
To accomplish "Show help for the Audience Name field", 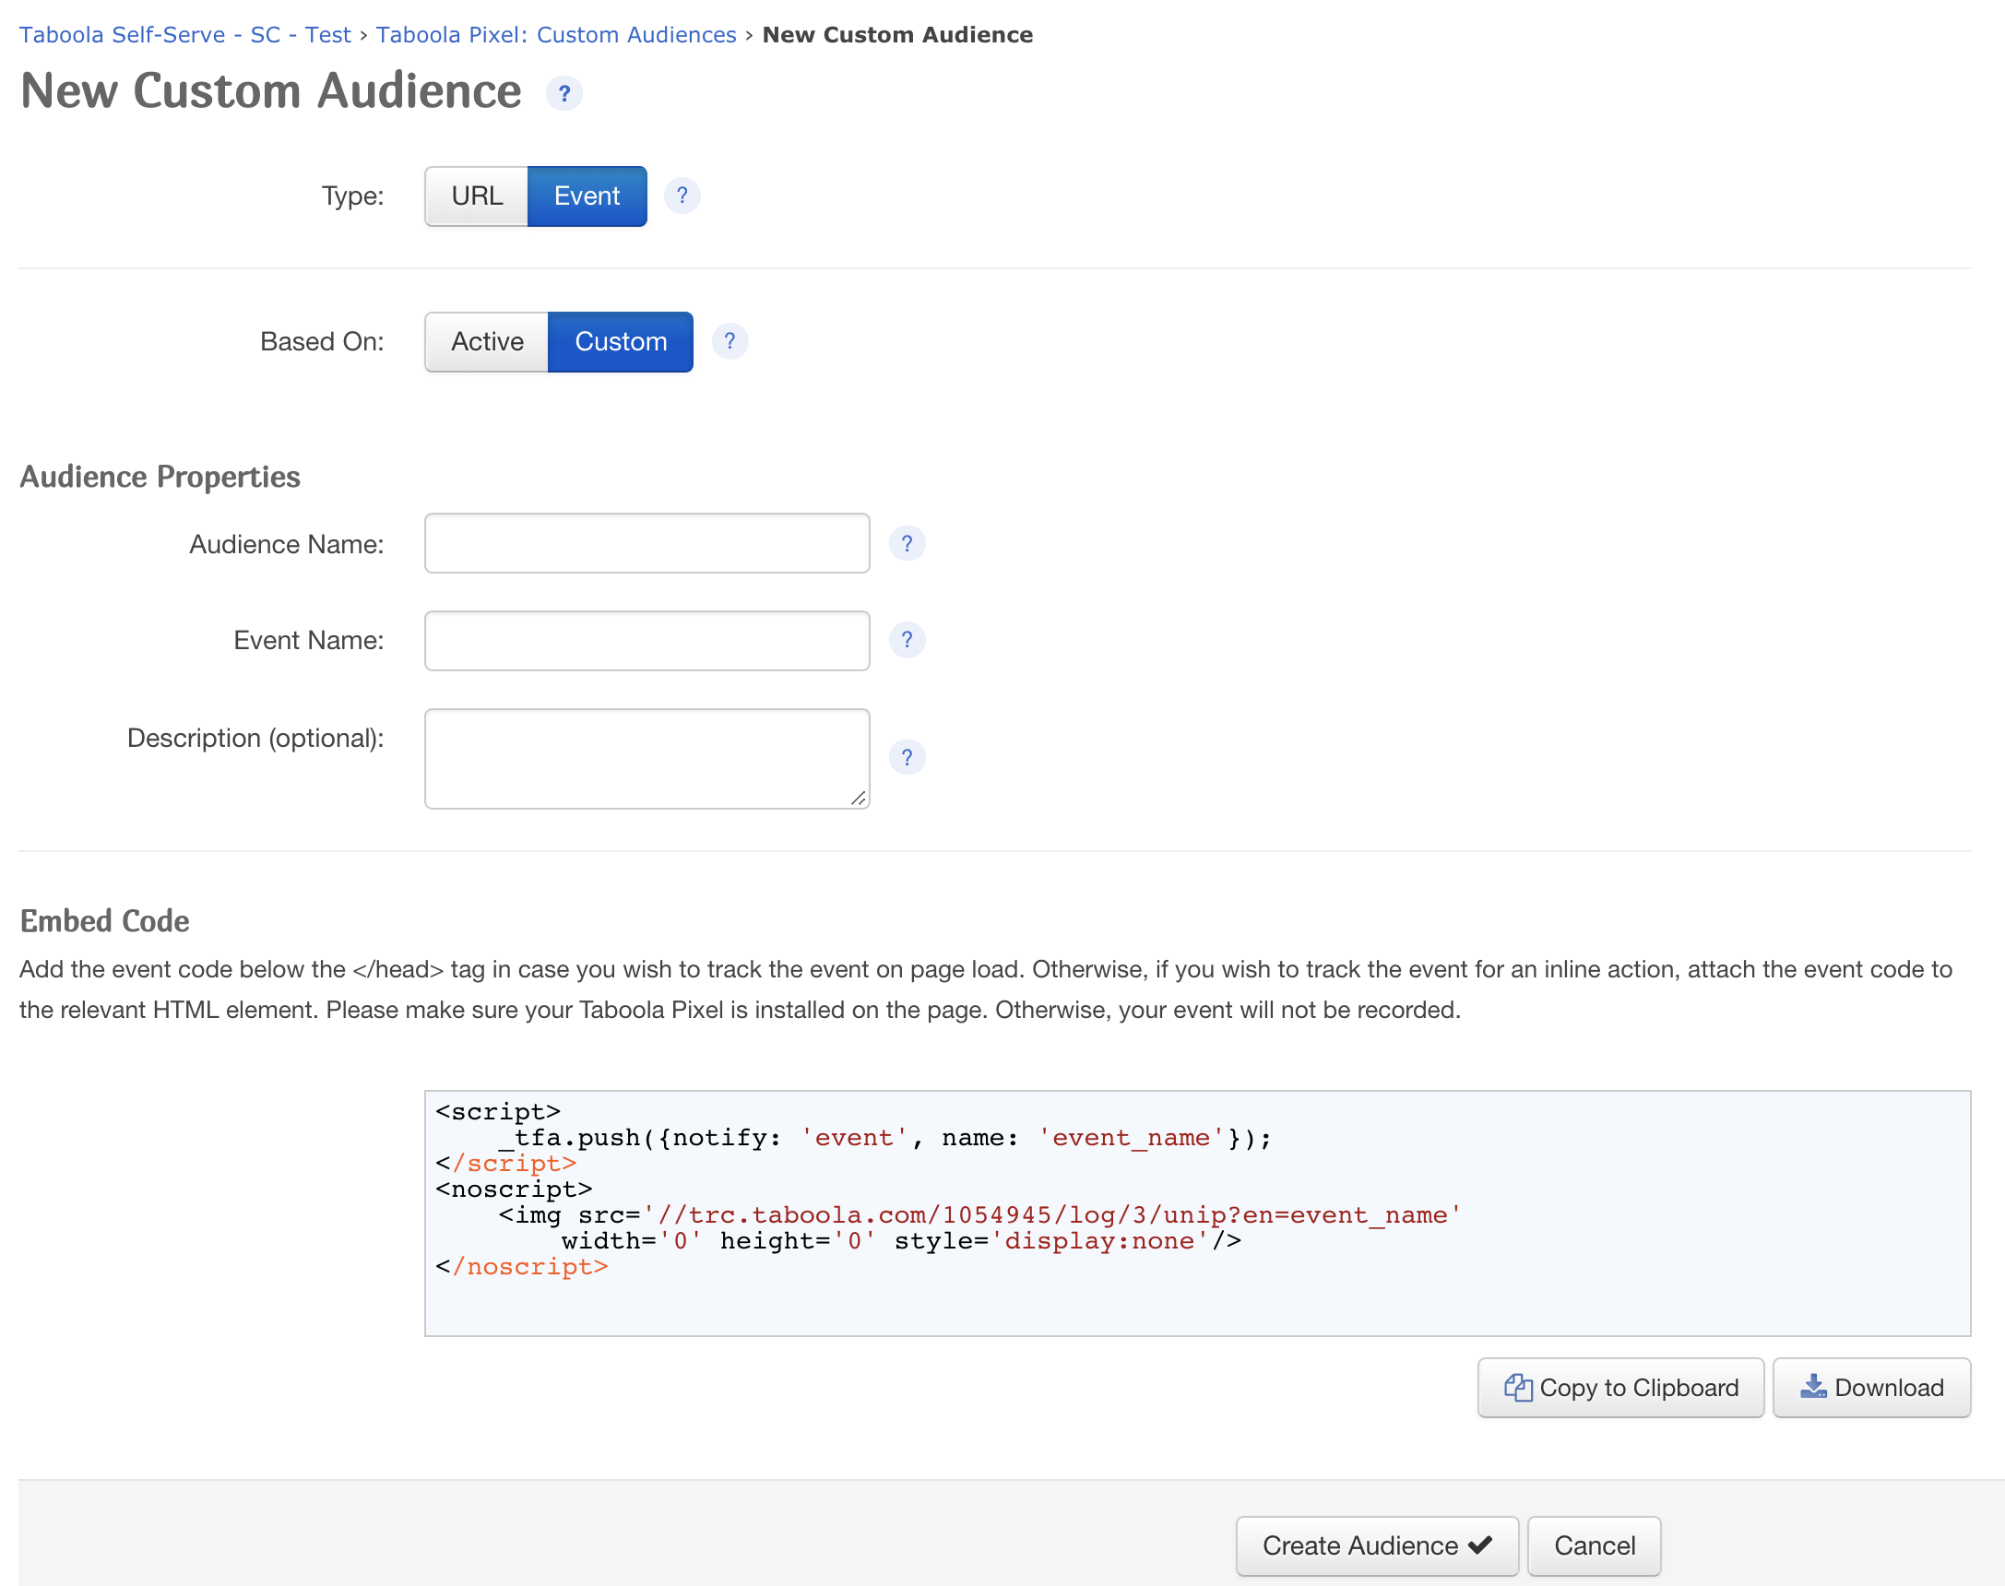I will (907, 543).
